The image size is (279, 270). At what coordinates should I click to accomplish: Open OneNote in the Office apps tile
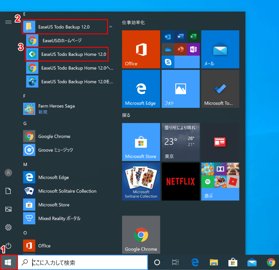(193, 49)
